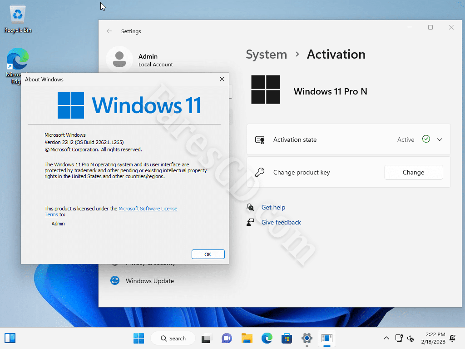Viewport: 465px width, 349px height.
Task: Click the 'Microsoft Windows' line in About dialog
Action: (65, 135)
